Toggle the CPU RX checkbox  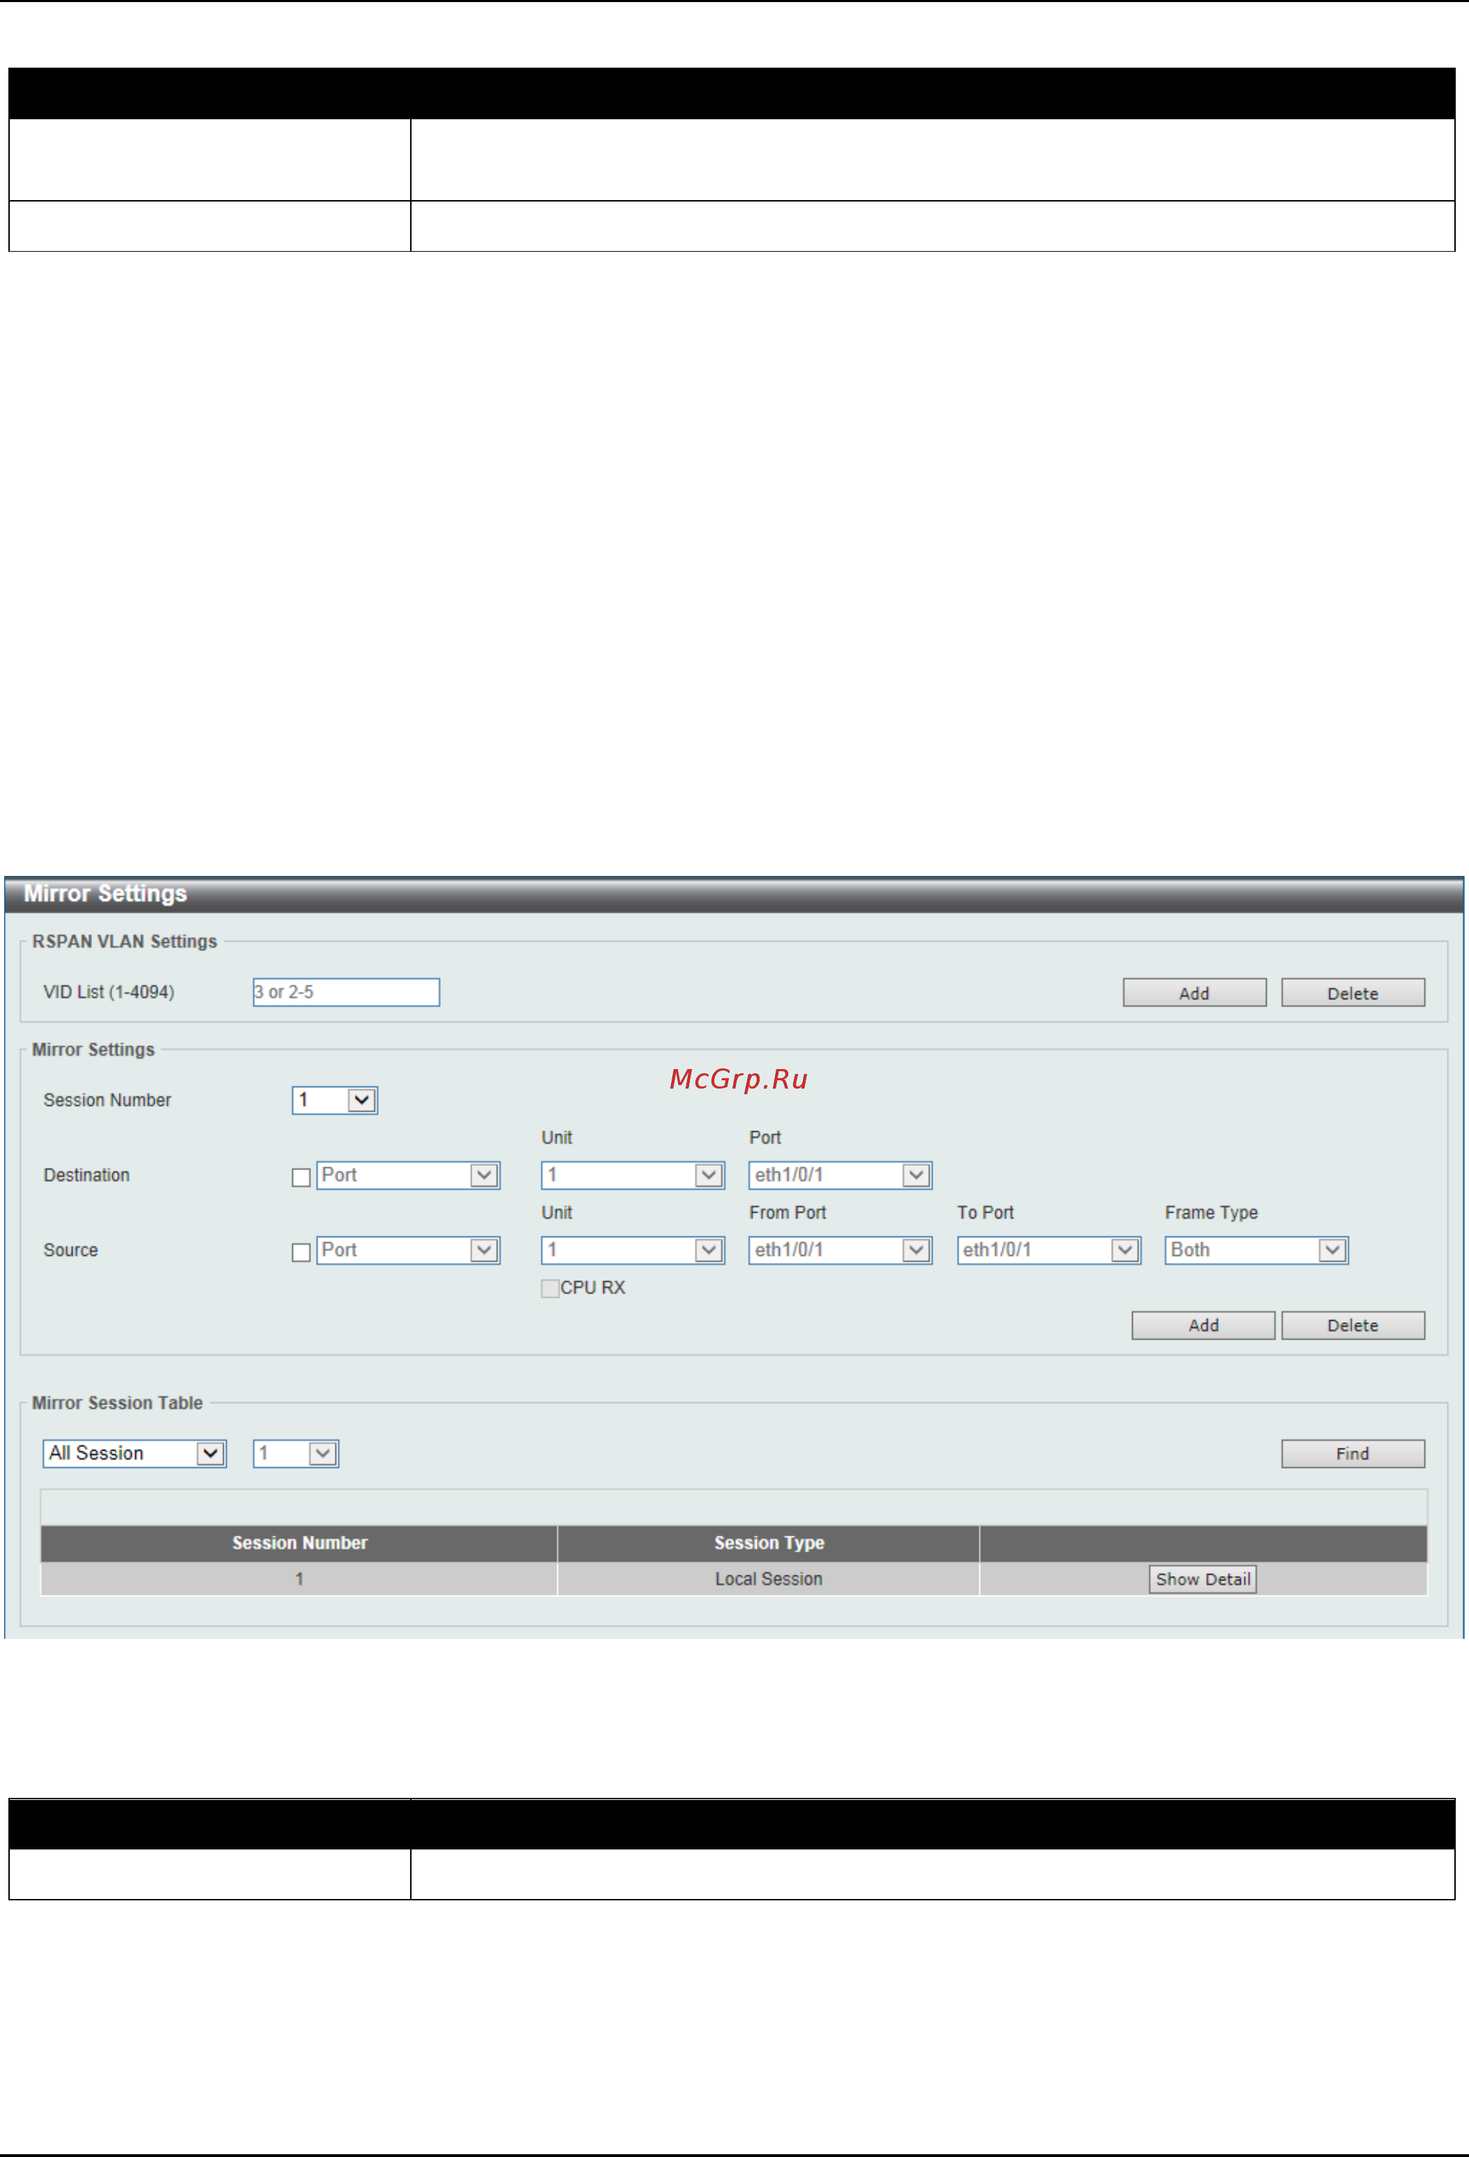(550, 1288)
